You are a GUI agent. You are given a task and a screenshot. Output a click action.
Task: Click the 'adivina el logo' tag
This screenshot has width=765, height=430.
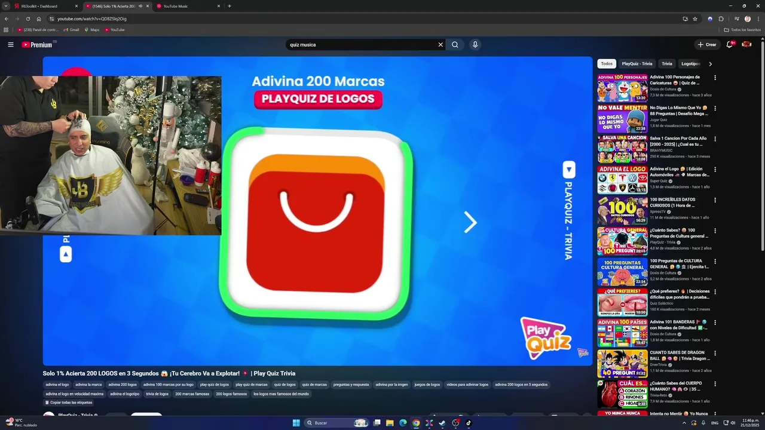(57, 385)
